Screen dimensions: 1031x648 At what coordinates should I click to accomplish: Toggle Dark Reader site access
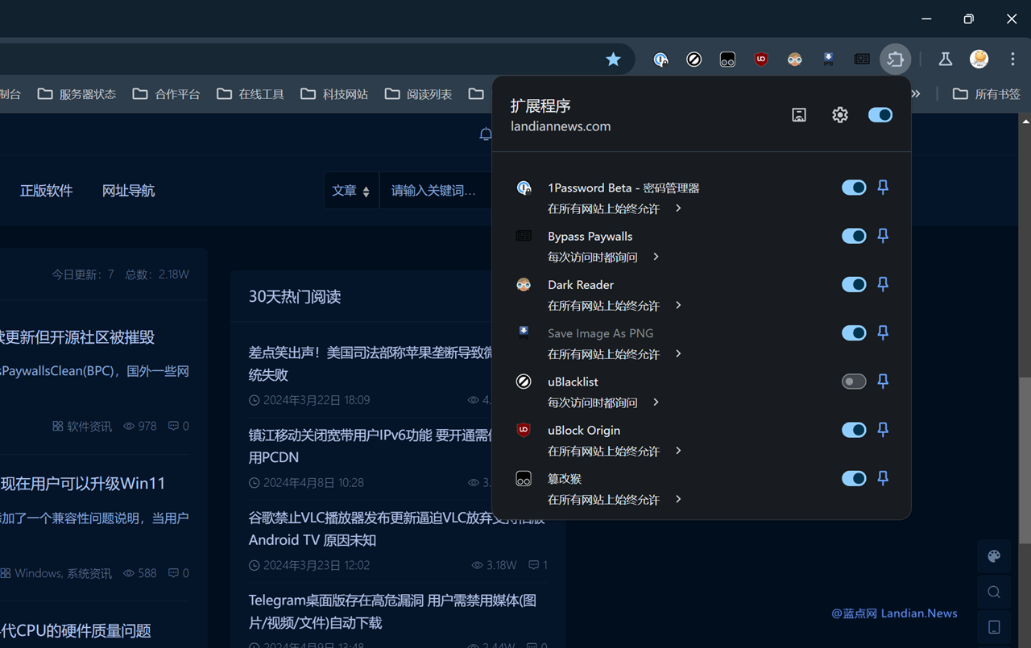click(854, 284)
